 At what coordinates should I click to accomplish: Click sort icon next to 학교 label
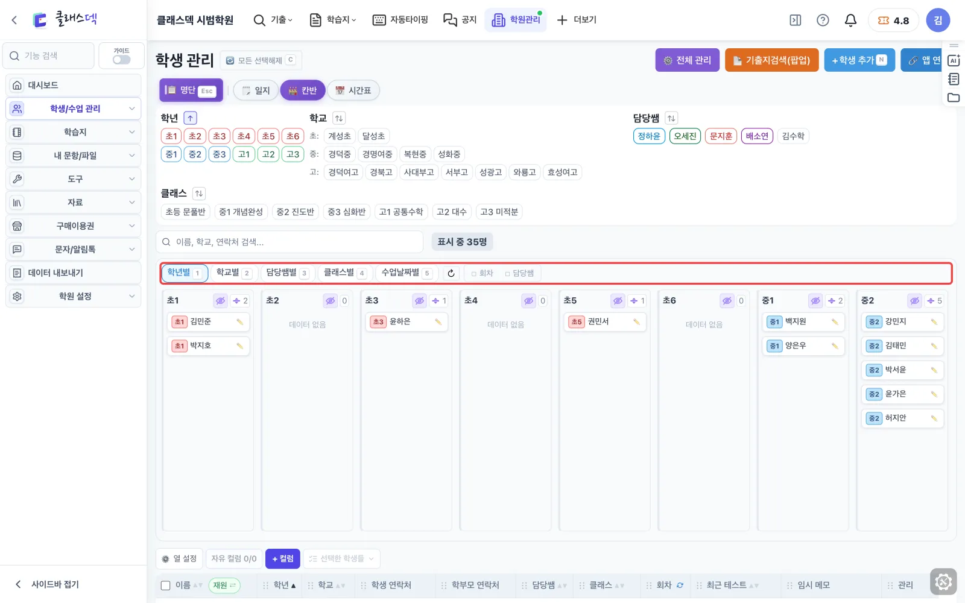pos(339,118)
